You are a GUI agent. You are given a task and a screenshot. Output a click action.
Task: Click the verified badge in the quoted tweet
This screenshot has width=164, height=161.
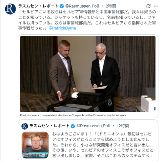73,126
